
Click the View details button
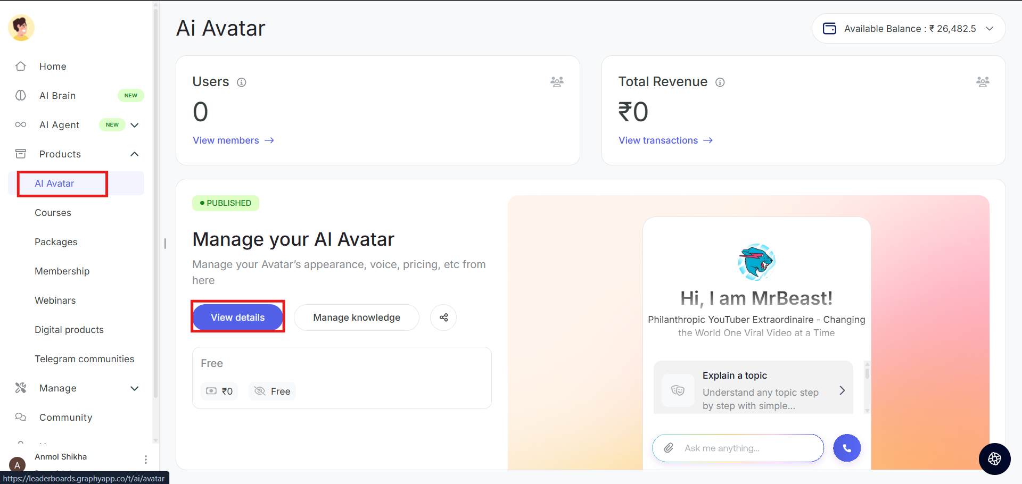click(237, 318)
